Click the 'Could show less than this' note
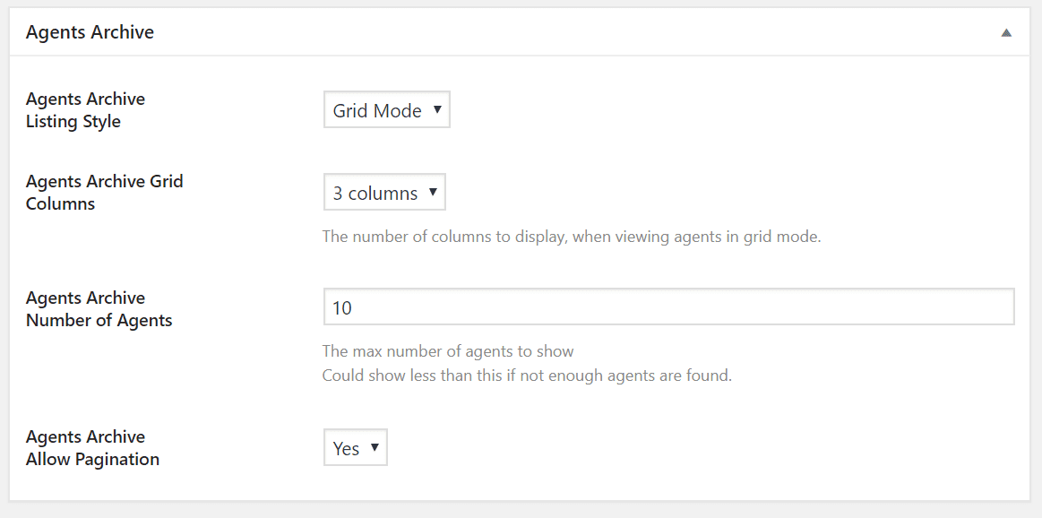The image size is (1042, 518). [x=527, y=376]
